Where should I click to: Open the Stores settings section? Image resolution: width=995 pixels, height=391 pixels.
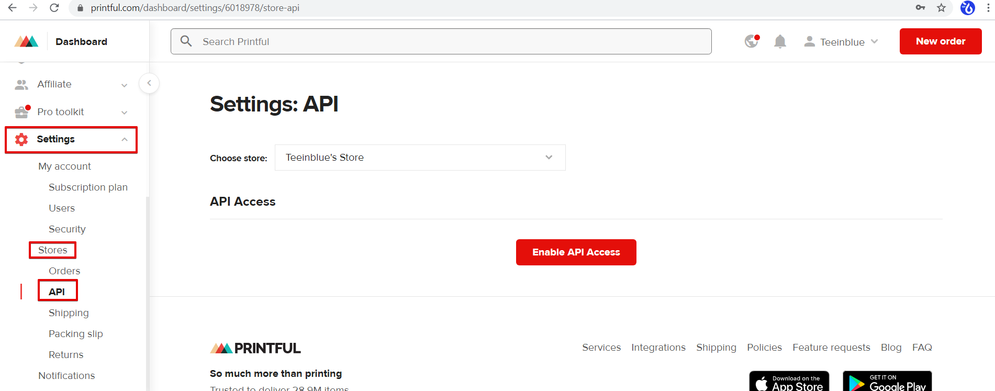53,250
